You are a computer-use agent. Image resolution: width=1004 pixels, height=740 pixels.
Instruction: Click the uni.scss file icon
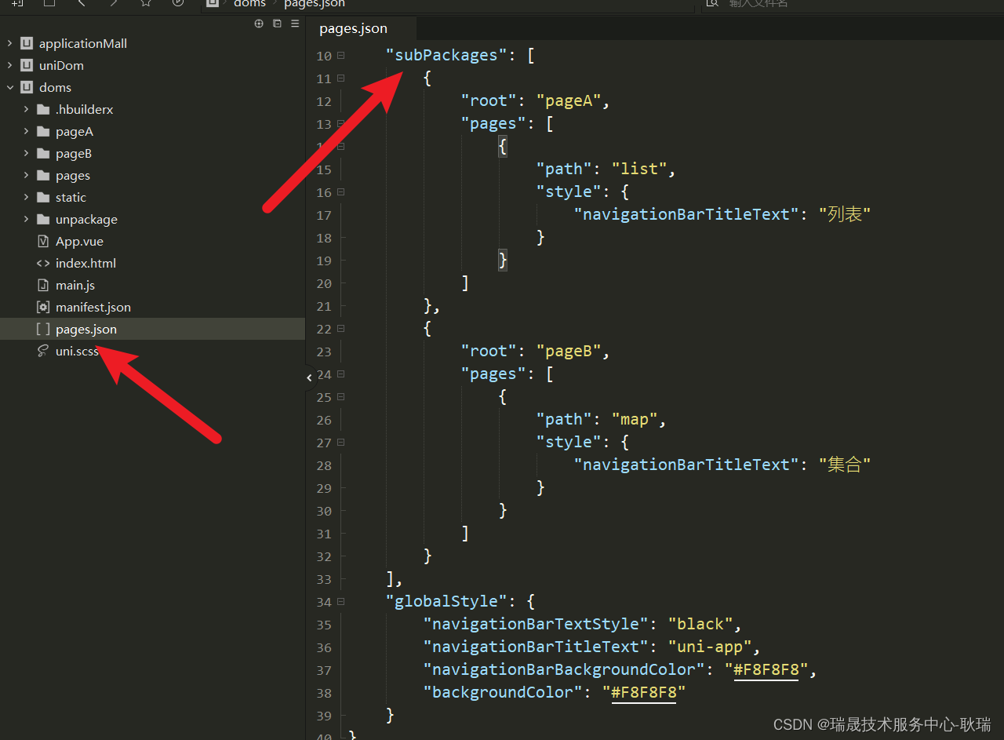tap(43, 352)
